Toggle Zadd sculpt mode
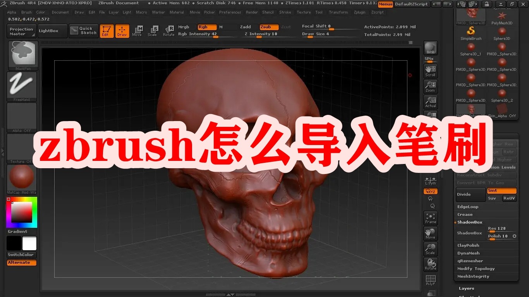Image resolution: width=529 pixels, height=297 pixels. (x=245, y=27)
